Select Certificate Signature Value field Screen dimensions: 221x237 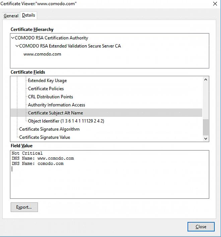click(x=45, y=137)
